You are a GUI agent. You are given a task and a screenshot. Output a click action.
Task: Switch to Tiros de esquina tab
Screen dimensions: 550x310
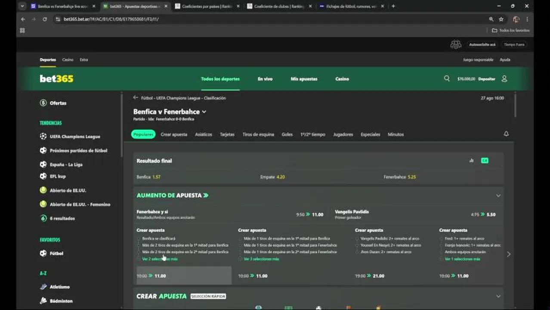pos(258,134)
